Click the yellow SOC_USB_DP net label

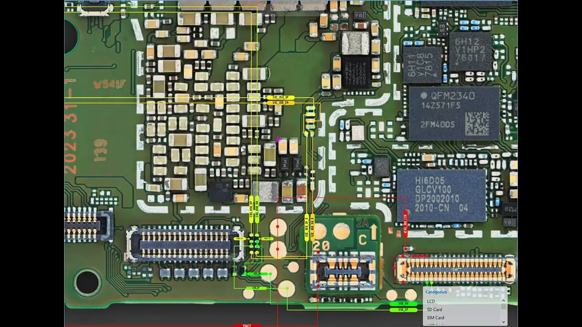(280, 98)
